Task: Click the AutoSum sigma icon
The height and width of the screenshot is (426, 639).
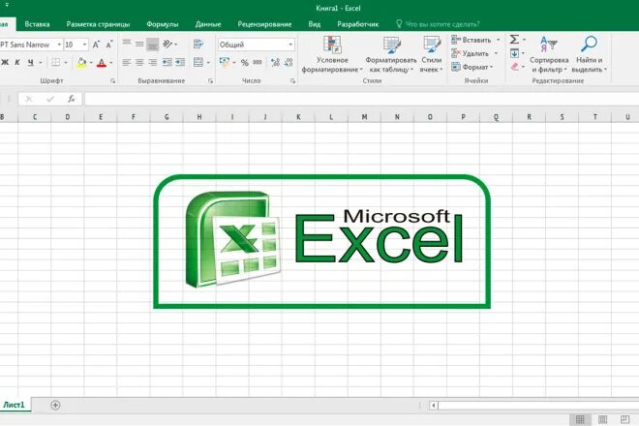Action: [514, 40]
